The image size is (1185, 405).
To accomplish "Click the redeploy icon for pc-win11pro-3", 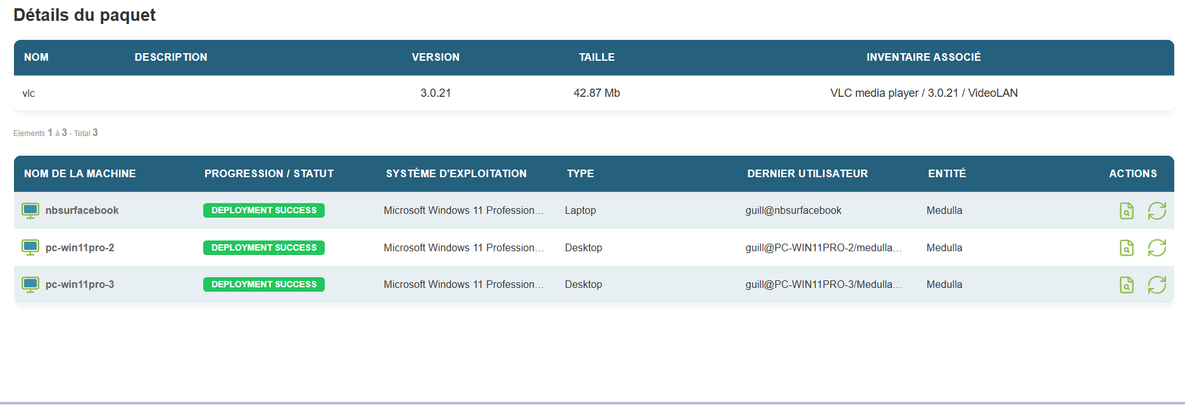I will (x=1157, y=285).
